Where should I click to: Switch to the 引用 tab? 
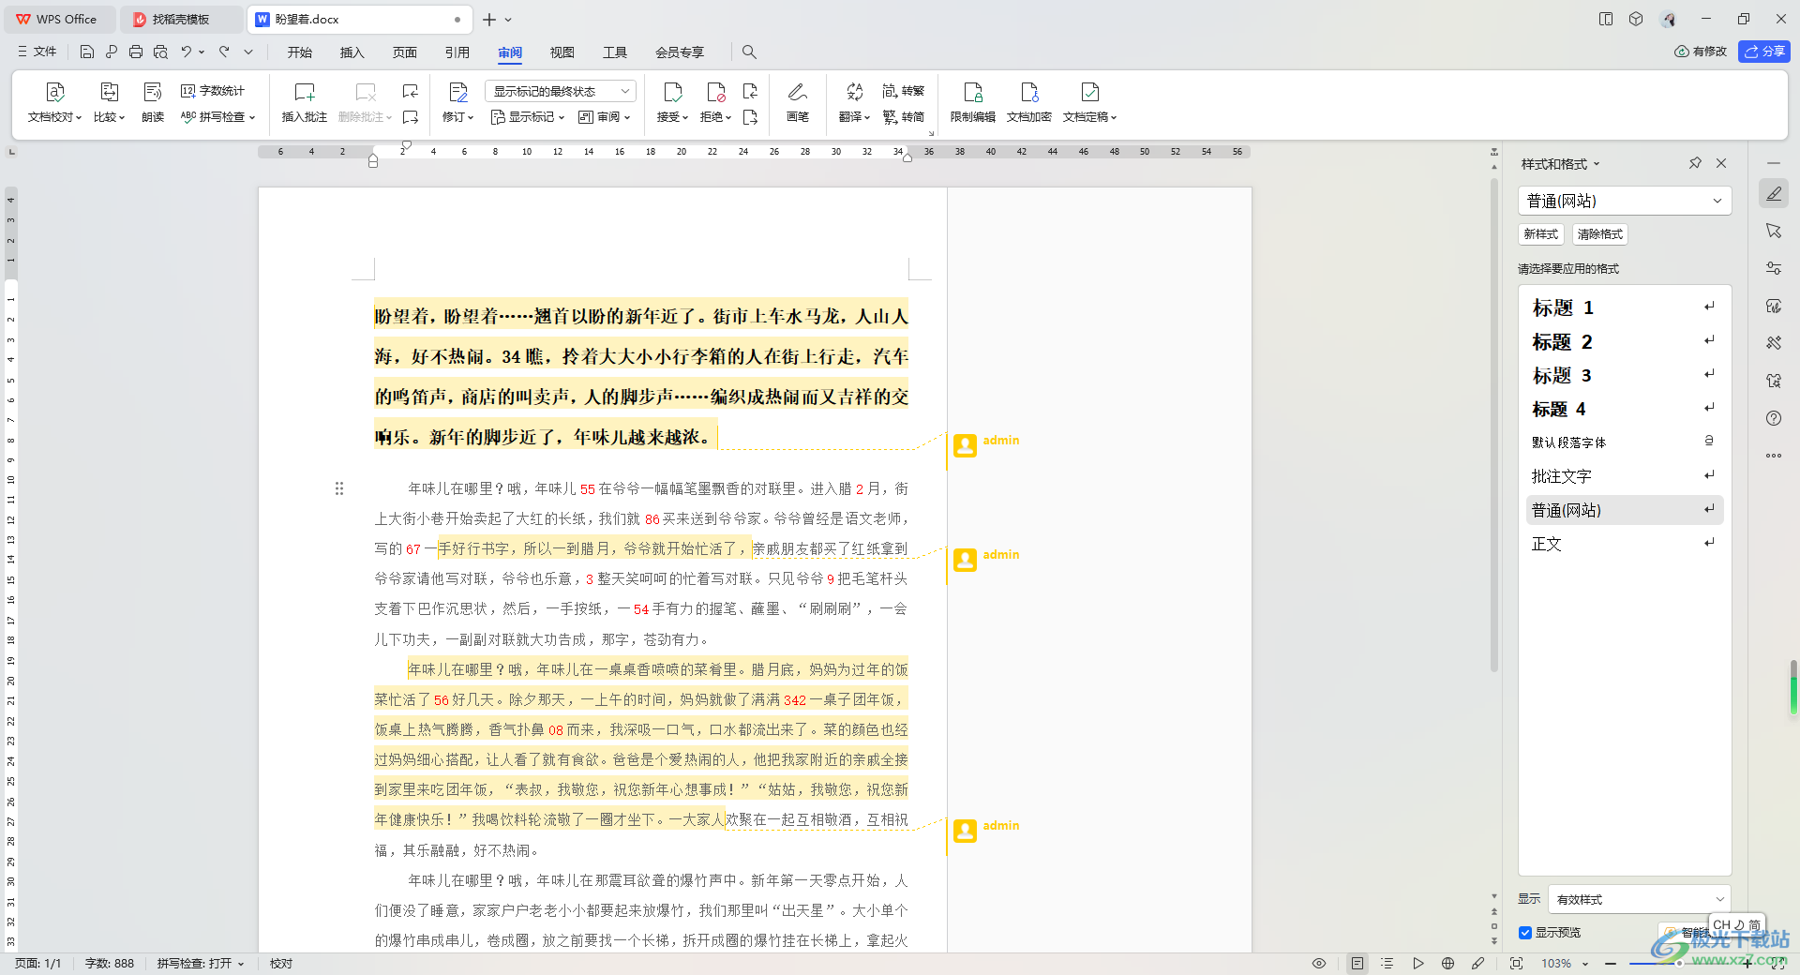click(x=457, y=52)
